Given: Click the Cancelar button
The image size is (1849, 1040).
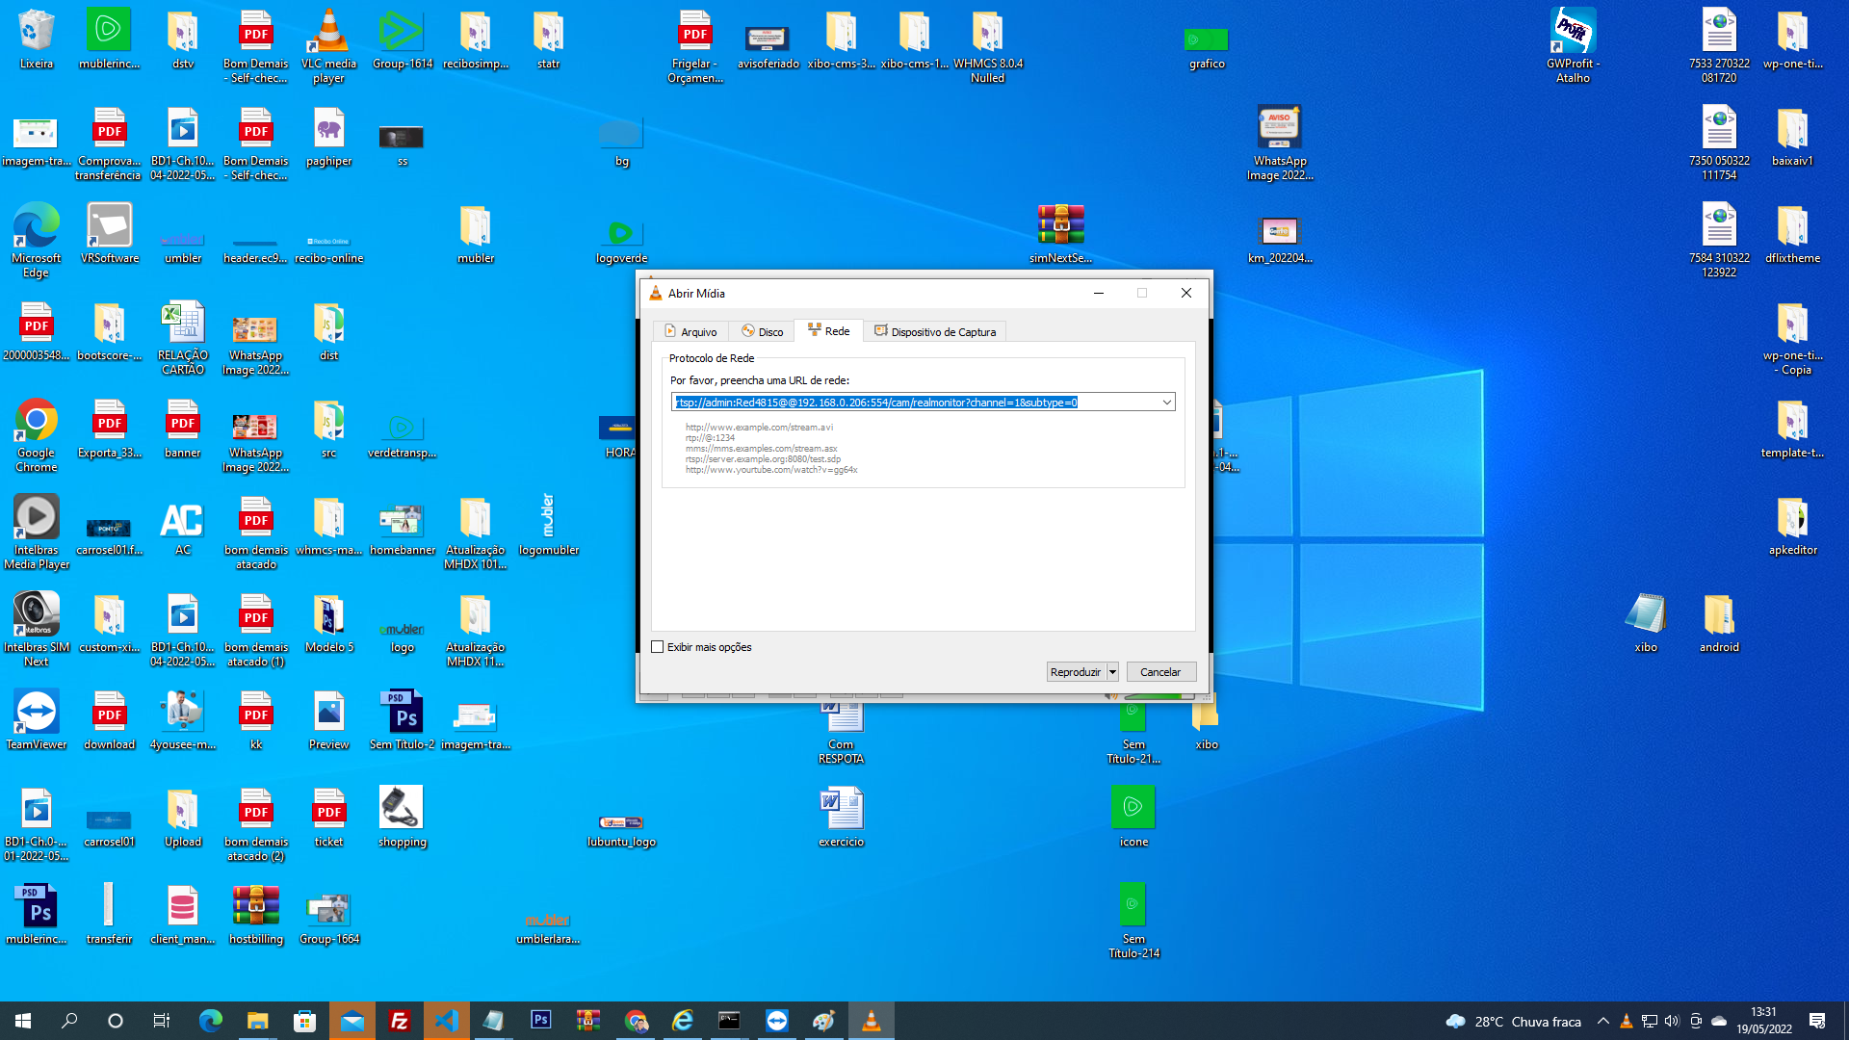Looking at the screenshot, I should coord(1160,671).
